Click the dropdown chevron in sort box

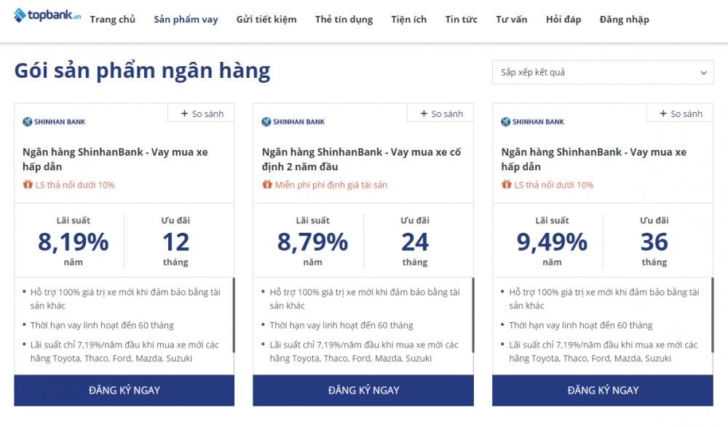703,73
